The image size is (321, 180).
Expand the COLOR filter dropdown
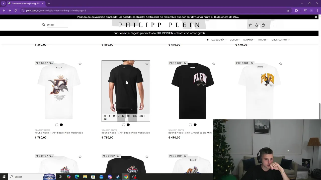click(x=235, y=40)
